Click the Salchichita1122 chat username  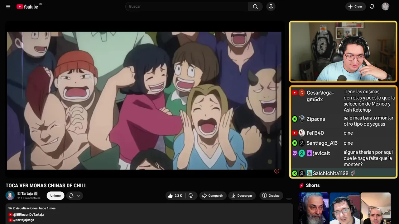tap(331, 173)
